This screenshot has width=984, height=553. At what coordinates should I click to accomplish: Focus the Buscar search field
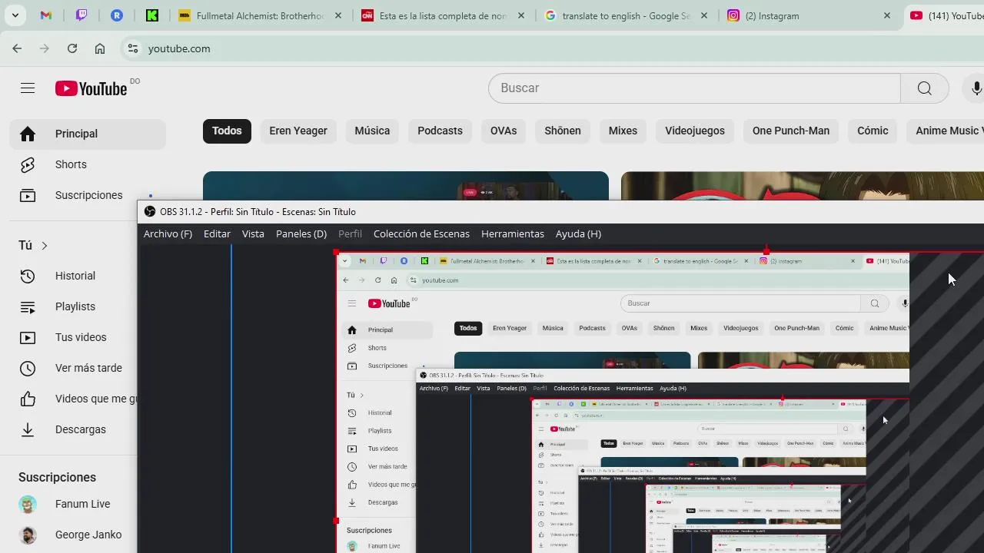pyautogui.click(x=694, y=88)
